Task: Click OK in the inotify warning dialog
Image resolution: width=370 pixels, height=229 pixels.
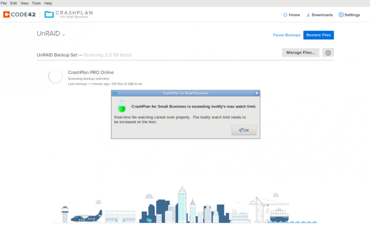Action: tap(244, 130)
